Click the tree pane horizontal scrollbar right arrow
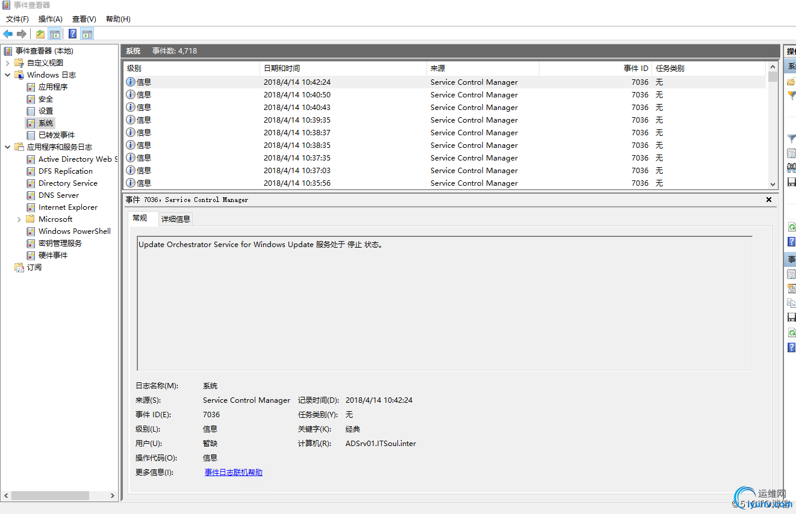The image size is (796, 514). pos(113,496)
